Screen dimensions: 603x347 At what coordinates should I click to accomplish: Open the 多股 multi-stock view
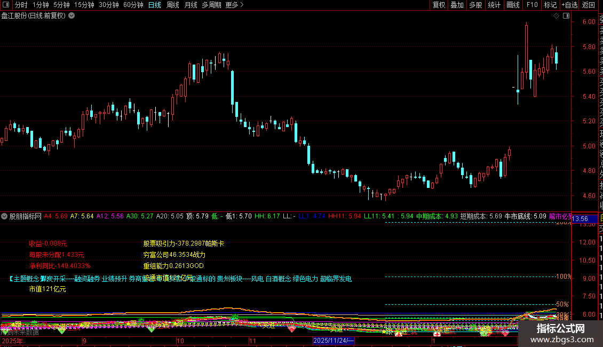point(475,5)
